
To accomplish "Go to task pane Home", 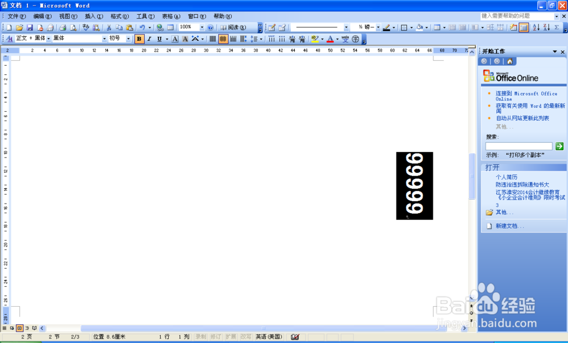I will click(509, 61).
